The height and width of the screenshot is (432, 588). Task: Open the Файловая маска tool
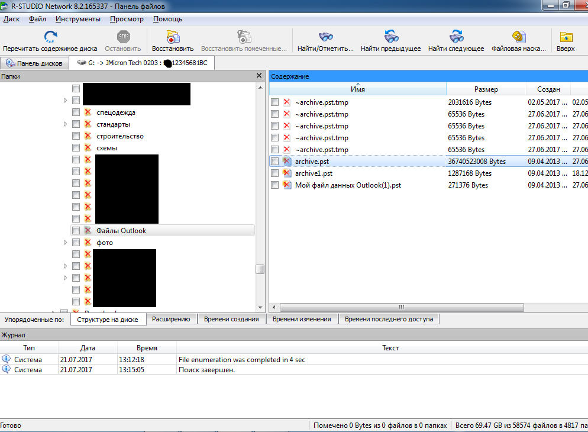click(519, 37)
